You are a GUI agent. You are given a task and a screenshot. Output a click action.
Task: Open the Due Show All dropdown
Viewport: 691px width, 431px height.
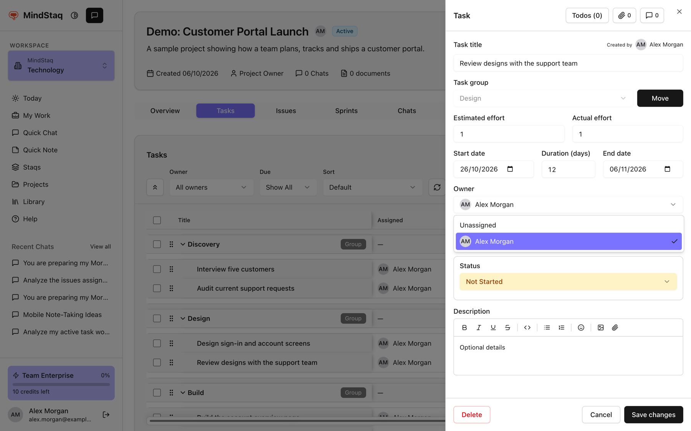pyautogui.click(x=288, y=187)
